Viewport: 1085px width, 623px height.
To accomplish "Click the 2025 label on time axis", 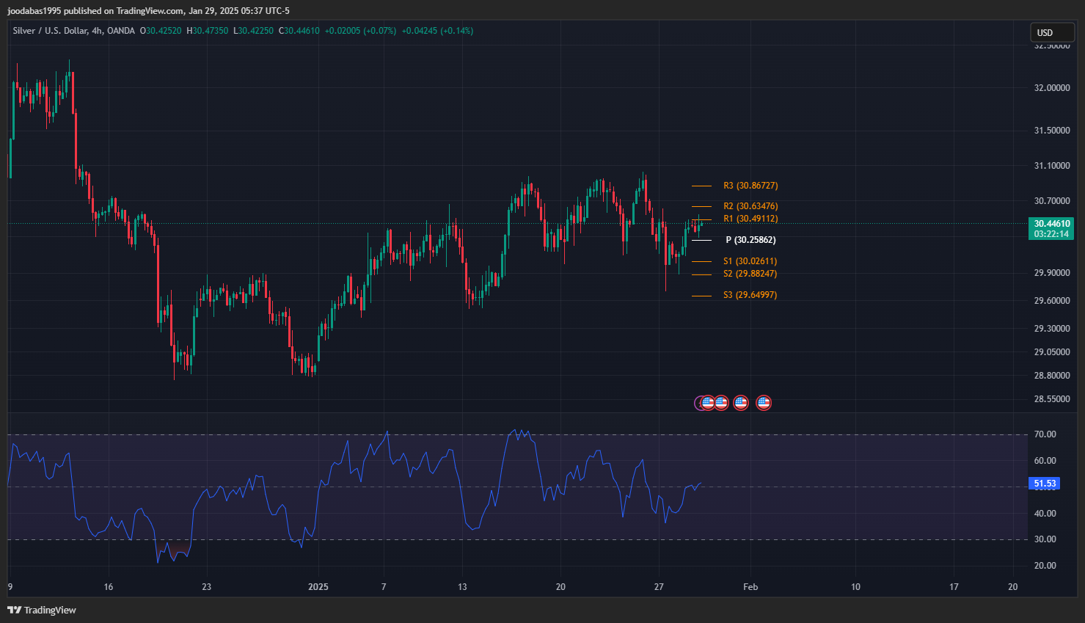I will click(x=318, y=586).
